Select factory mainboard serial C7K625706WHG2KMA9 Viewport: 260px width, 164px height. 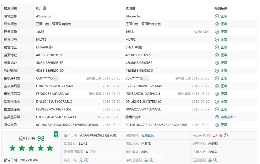[54, 86]
